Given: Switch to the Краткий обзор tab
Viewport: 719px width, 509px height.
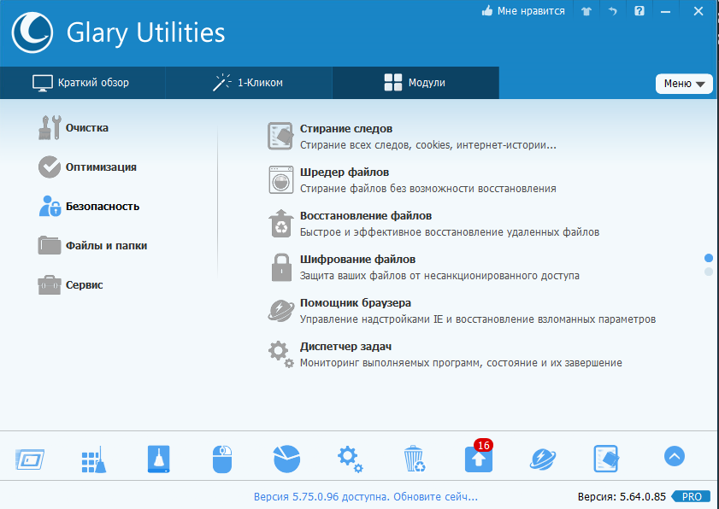Looking at the screenshot, I should [82, 83].
